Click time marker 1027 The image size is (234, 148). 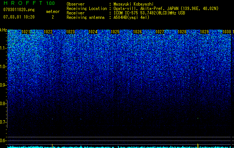coord(160,32)
